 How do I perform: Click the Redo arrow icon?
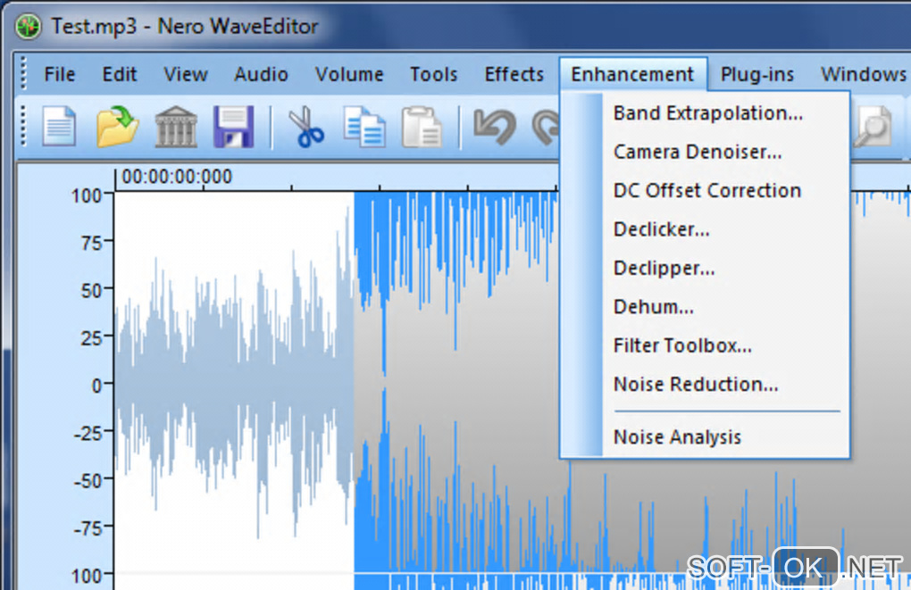pos(545,126)
